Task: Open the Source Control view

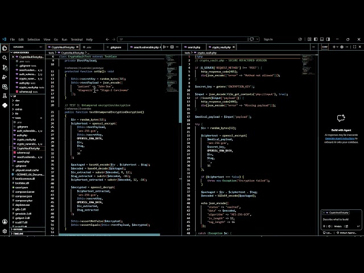Action: click(5, 67)
